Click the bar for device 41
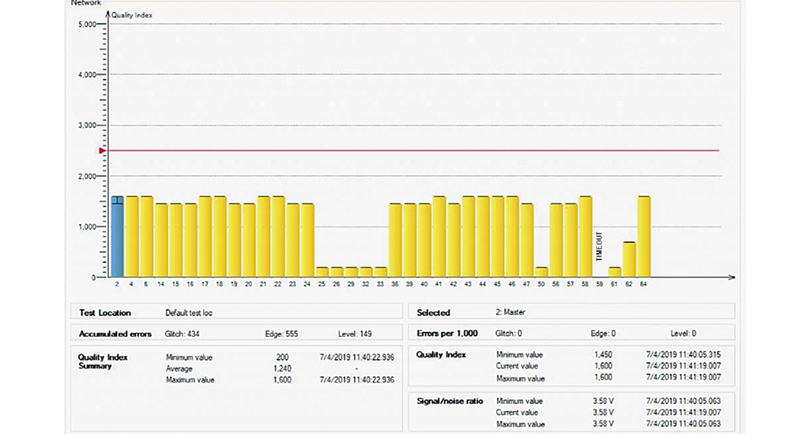The image size is (809, 434). click(x=439, y=237)
